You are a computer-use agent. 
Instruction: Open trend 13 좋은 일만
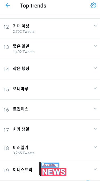pos(50,49)
